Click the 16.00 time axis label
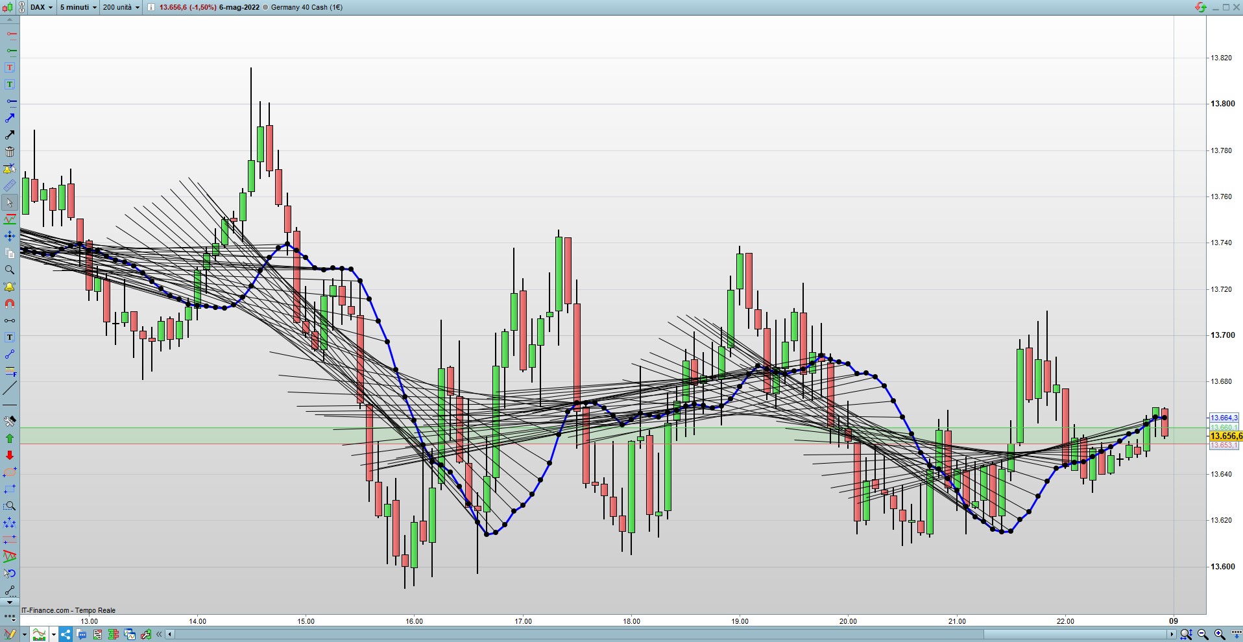Screen dimensions: 1243x642 pyautogui.click(x=415, y=621)
